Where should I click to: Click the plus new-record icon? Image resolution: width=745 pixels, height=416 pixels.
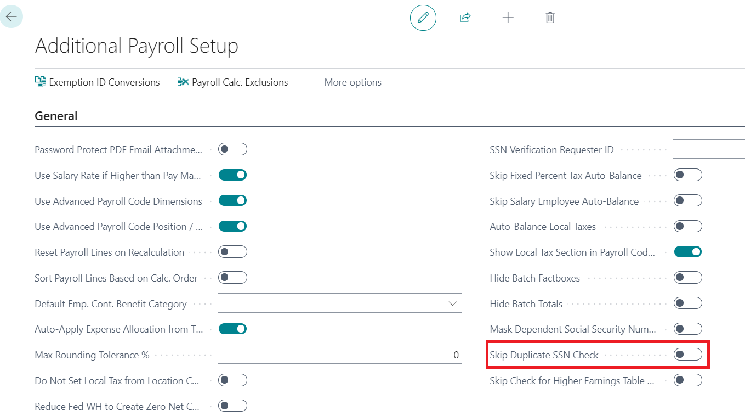508,18
